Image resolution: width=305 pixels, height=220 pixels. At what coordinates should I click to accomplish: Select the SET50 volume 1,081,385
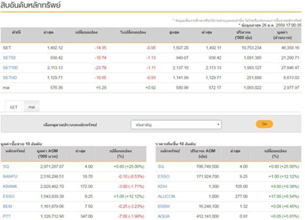pos(253,58)
